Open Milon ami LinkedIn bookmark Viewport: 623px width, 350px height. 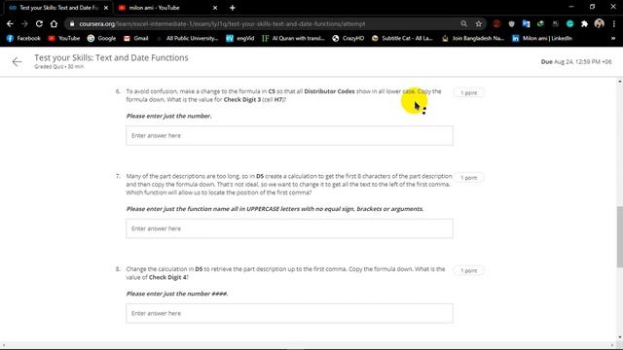(x=542, y=38)
